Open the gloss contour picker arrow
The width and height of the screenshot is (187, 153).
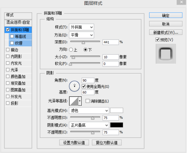click(80, 101)
